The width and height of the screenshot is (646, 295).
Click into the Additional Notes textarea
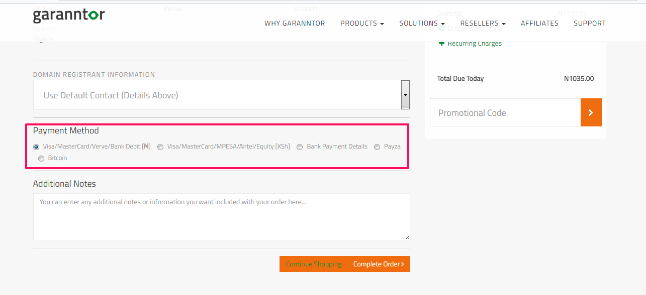pos(221,217)
